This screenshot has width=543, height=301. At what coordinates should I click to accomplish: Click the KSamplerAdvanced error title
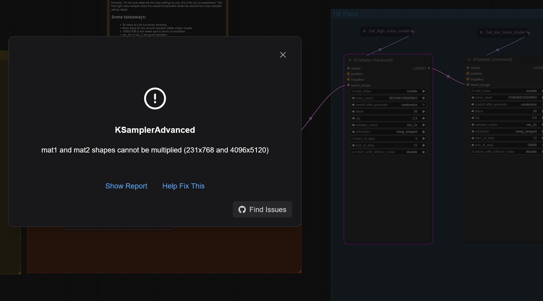point(155,130)
